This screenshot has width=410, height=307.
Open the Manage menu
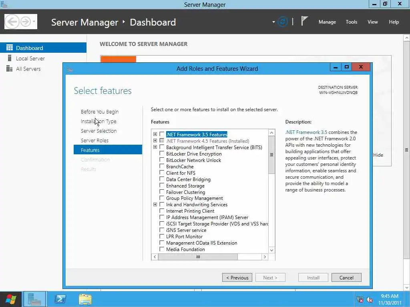[x=327, y=22]
